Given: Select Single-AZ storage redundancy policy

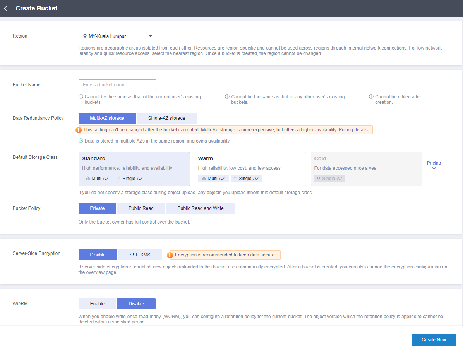Looking at the screenshot, I should pyautogui.click(x=166, y=118).
